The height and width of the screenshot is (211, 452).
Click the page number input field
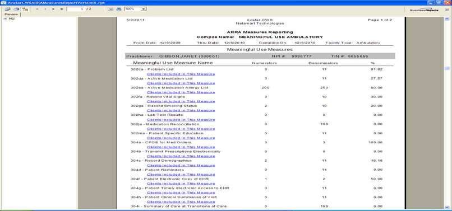click(x=79, y=9)
